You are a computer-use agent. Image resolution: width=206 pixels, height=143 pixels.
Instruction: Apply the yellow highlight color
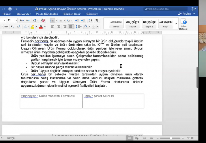32,27
